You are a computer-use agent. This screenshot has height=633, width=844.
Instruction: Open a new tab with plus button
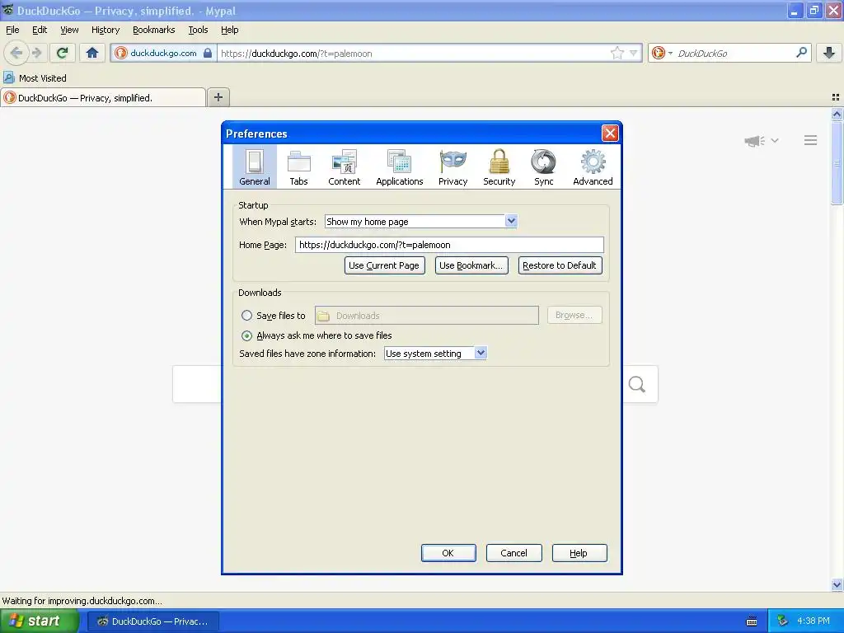click(x=218, y=97)
